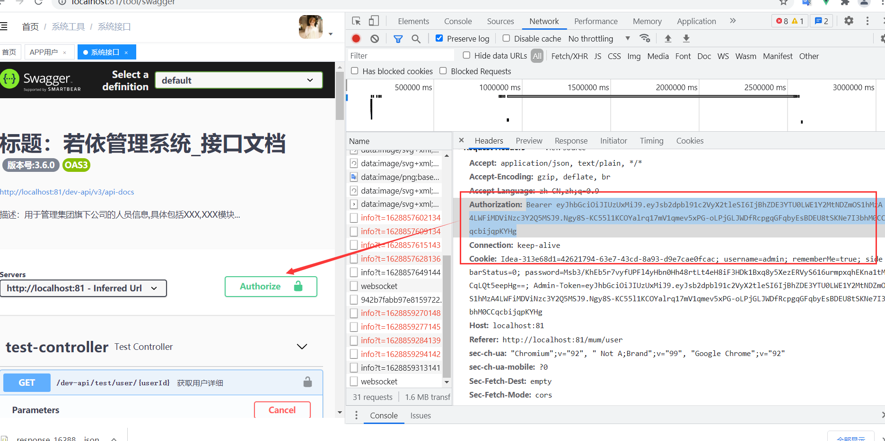This screenshot has height=441, width=885.
Task: Open the api-docs URL link
Action: [x=67, y=192]
